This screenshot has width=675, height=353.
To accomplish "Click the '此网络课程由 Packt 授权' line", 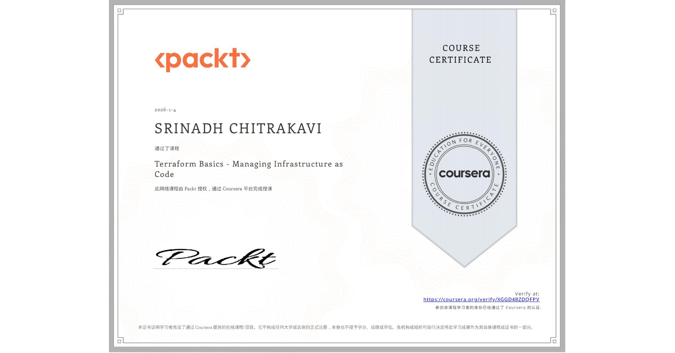I will tap(213, 189).
